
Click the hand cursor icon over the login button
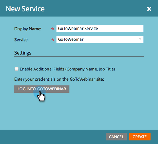(41, 96)
